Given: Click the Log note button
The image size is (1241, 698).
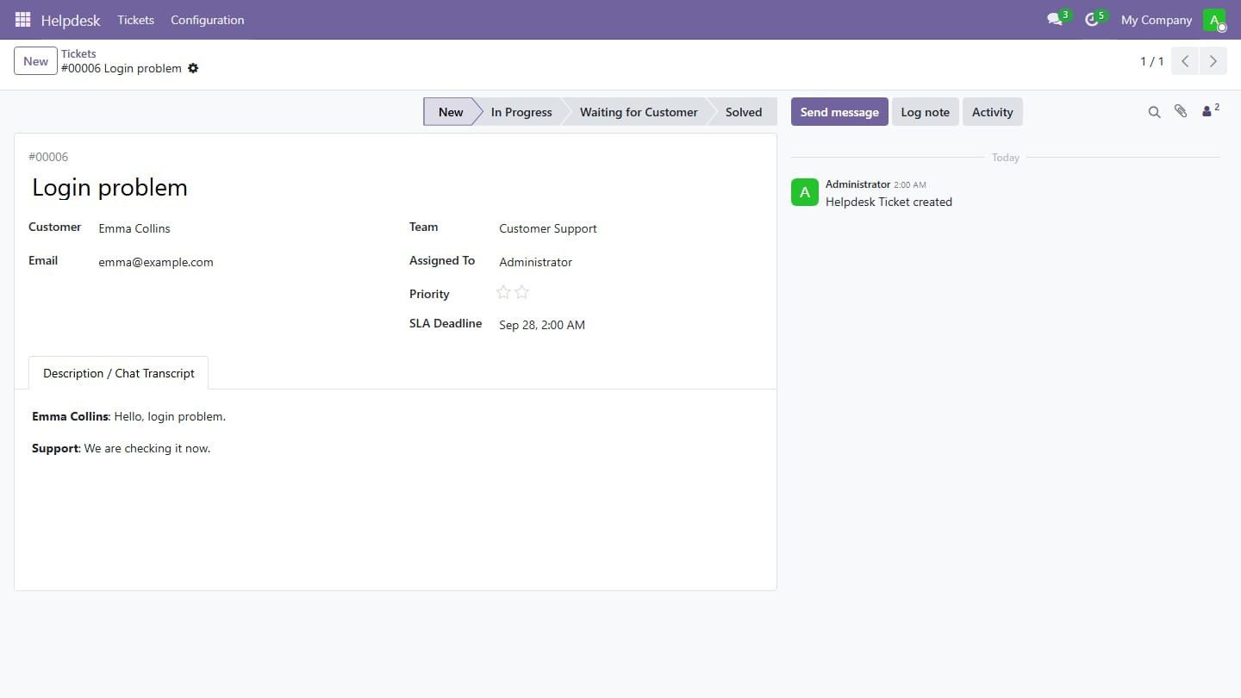Looking at the screenshot, I should click(925, 112).
